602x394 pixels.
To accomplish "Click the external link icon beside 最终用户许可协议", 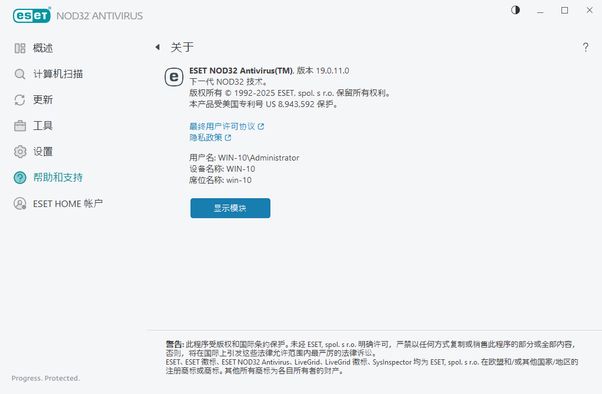I will tap(261, 126).
